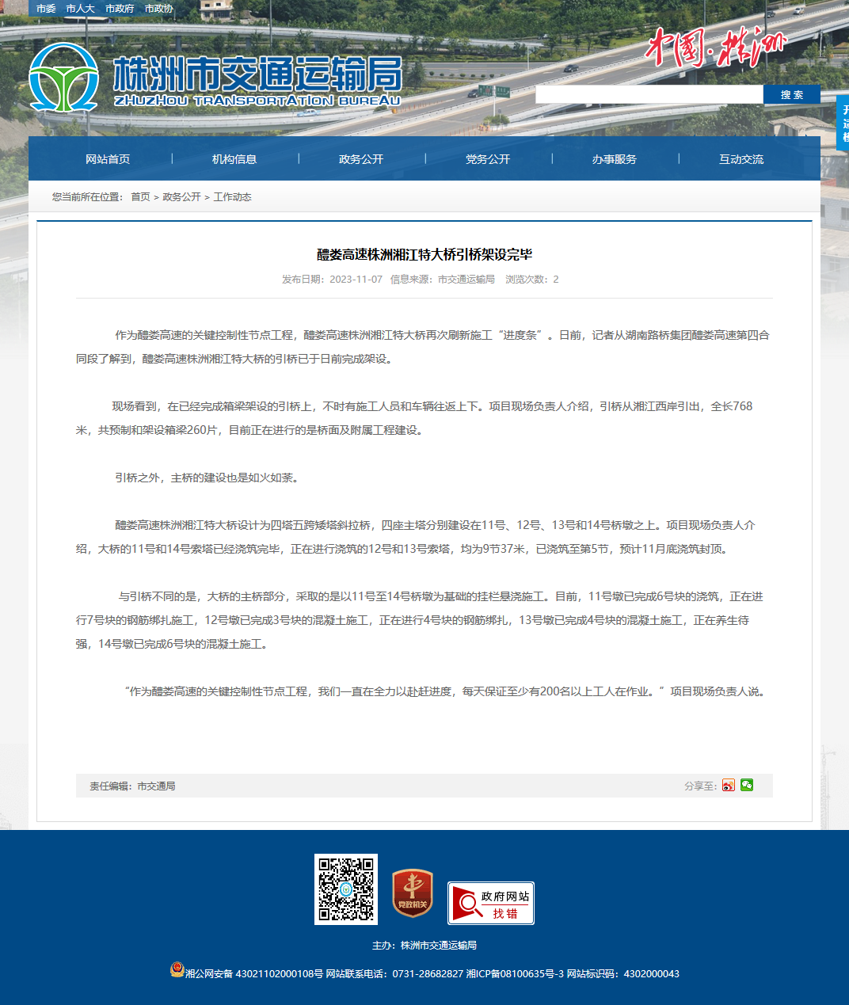Select 办事服务 from navigation bar
849x1005 pixels.
[x=615, y=159]
